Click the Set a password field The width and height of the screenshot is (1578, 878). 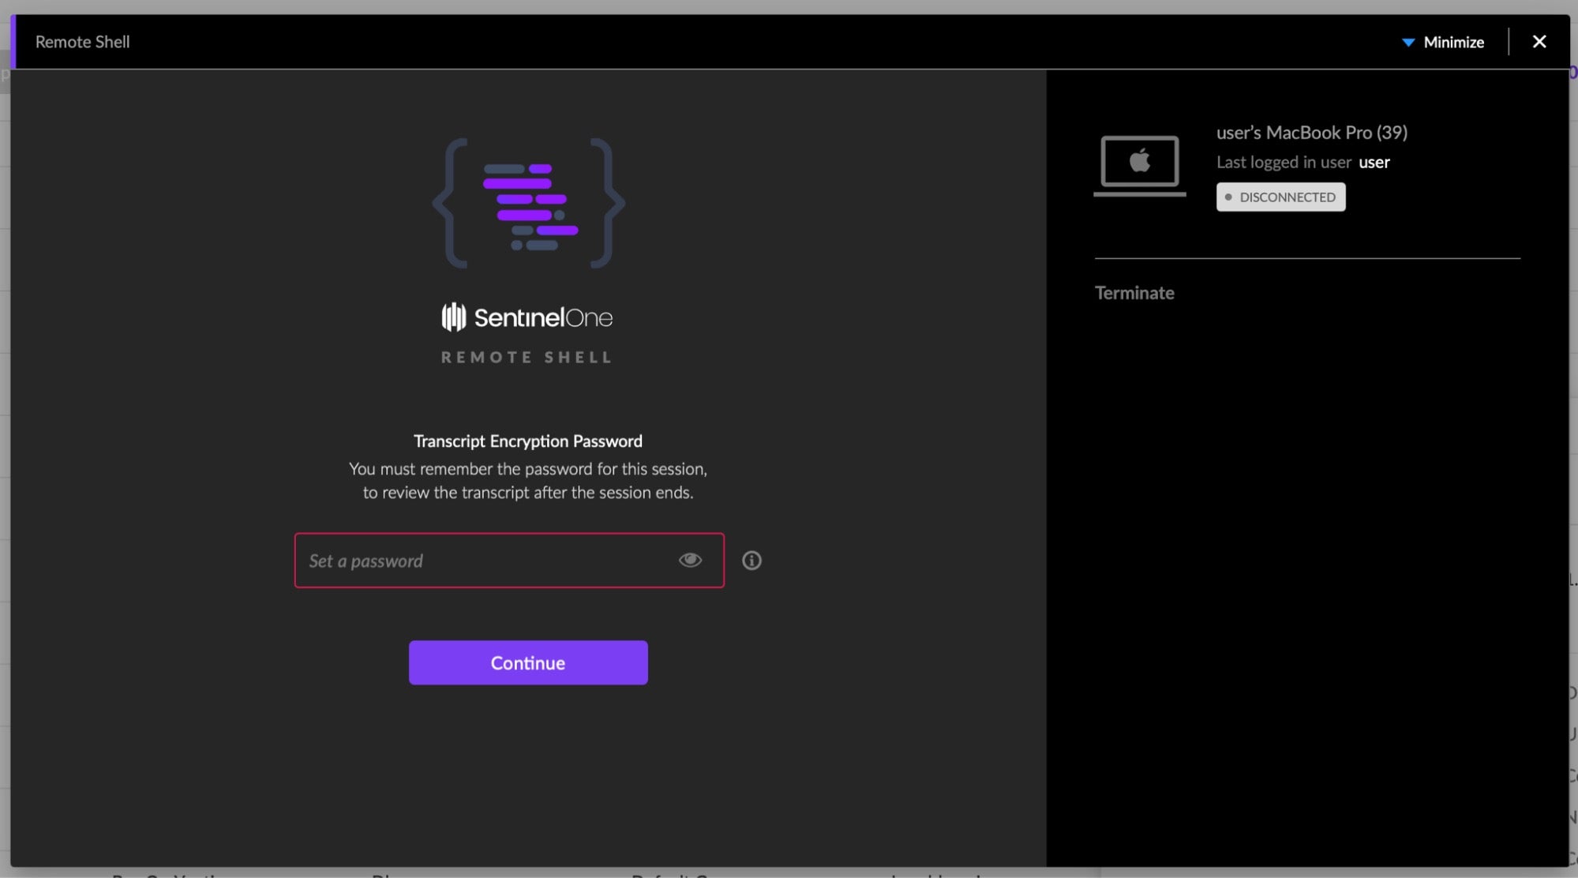pos(482,561)
